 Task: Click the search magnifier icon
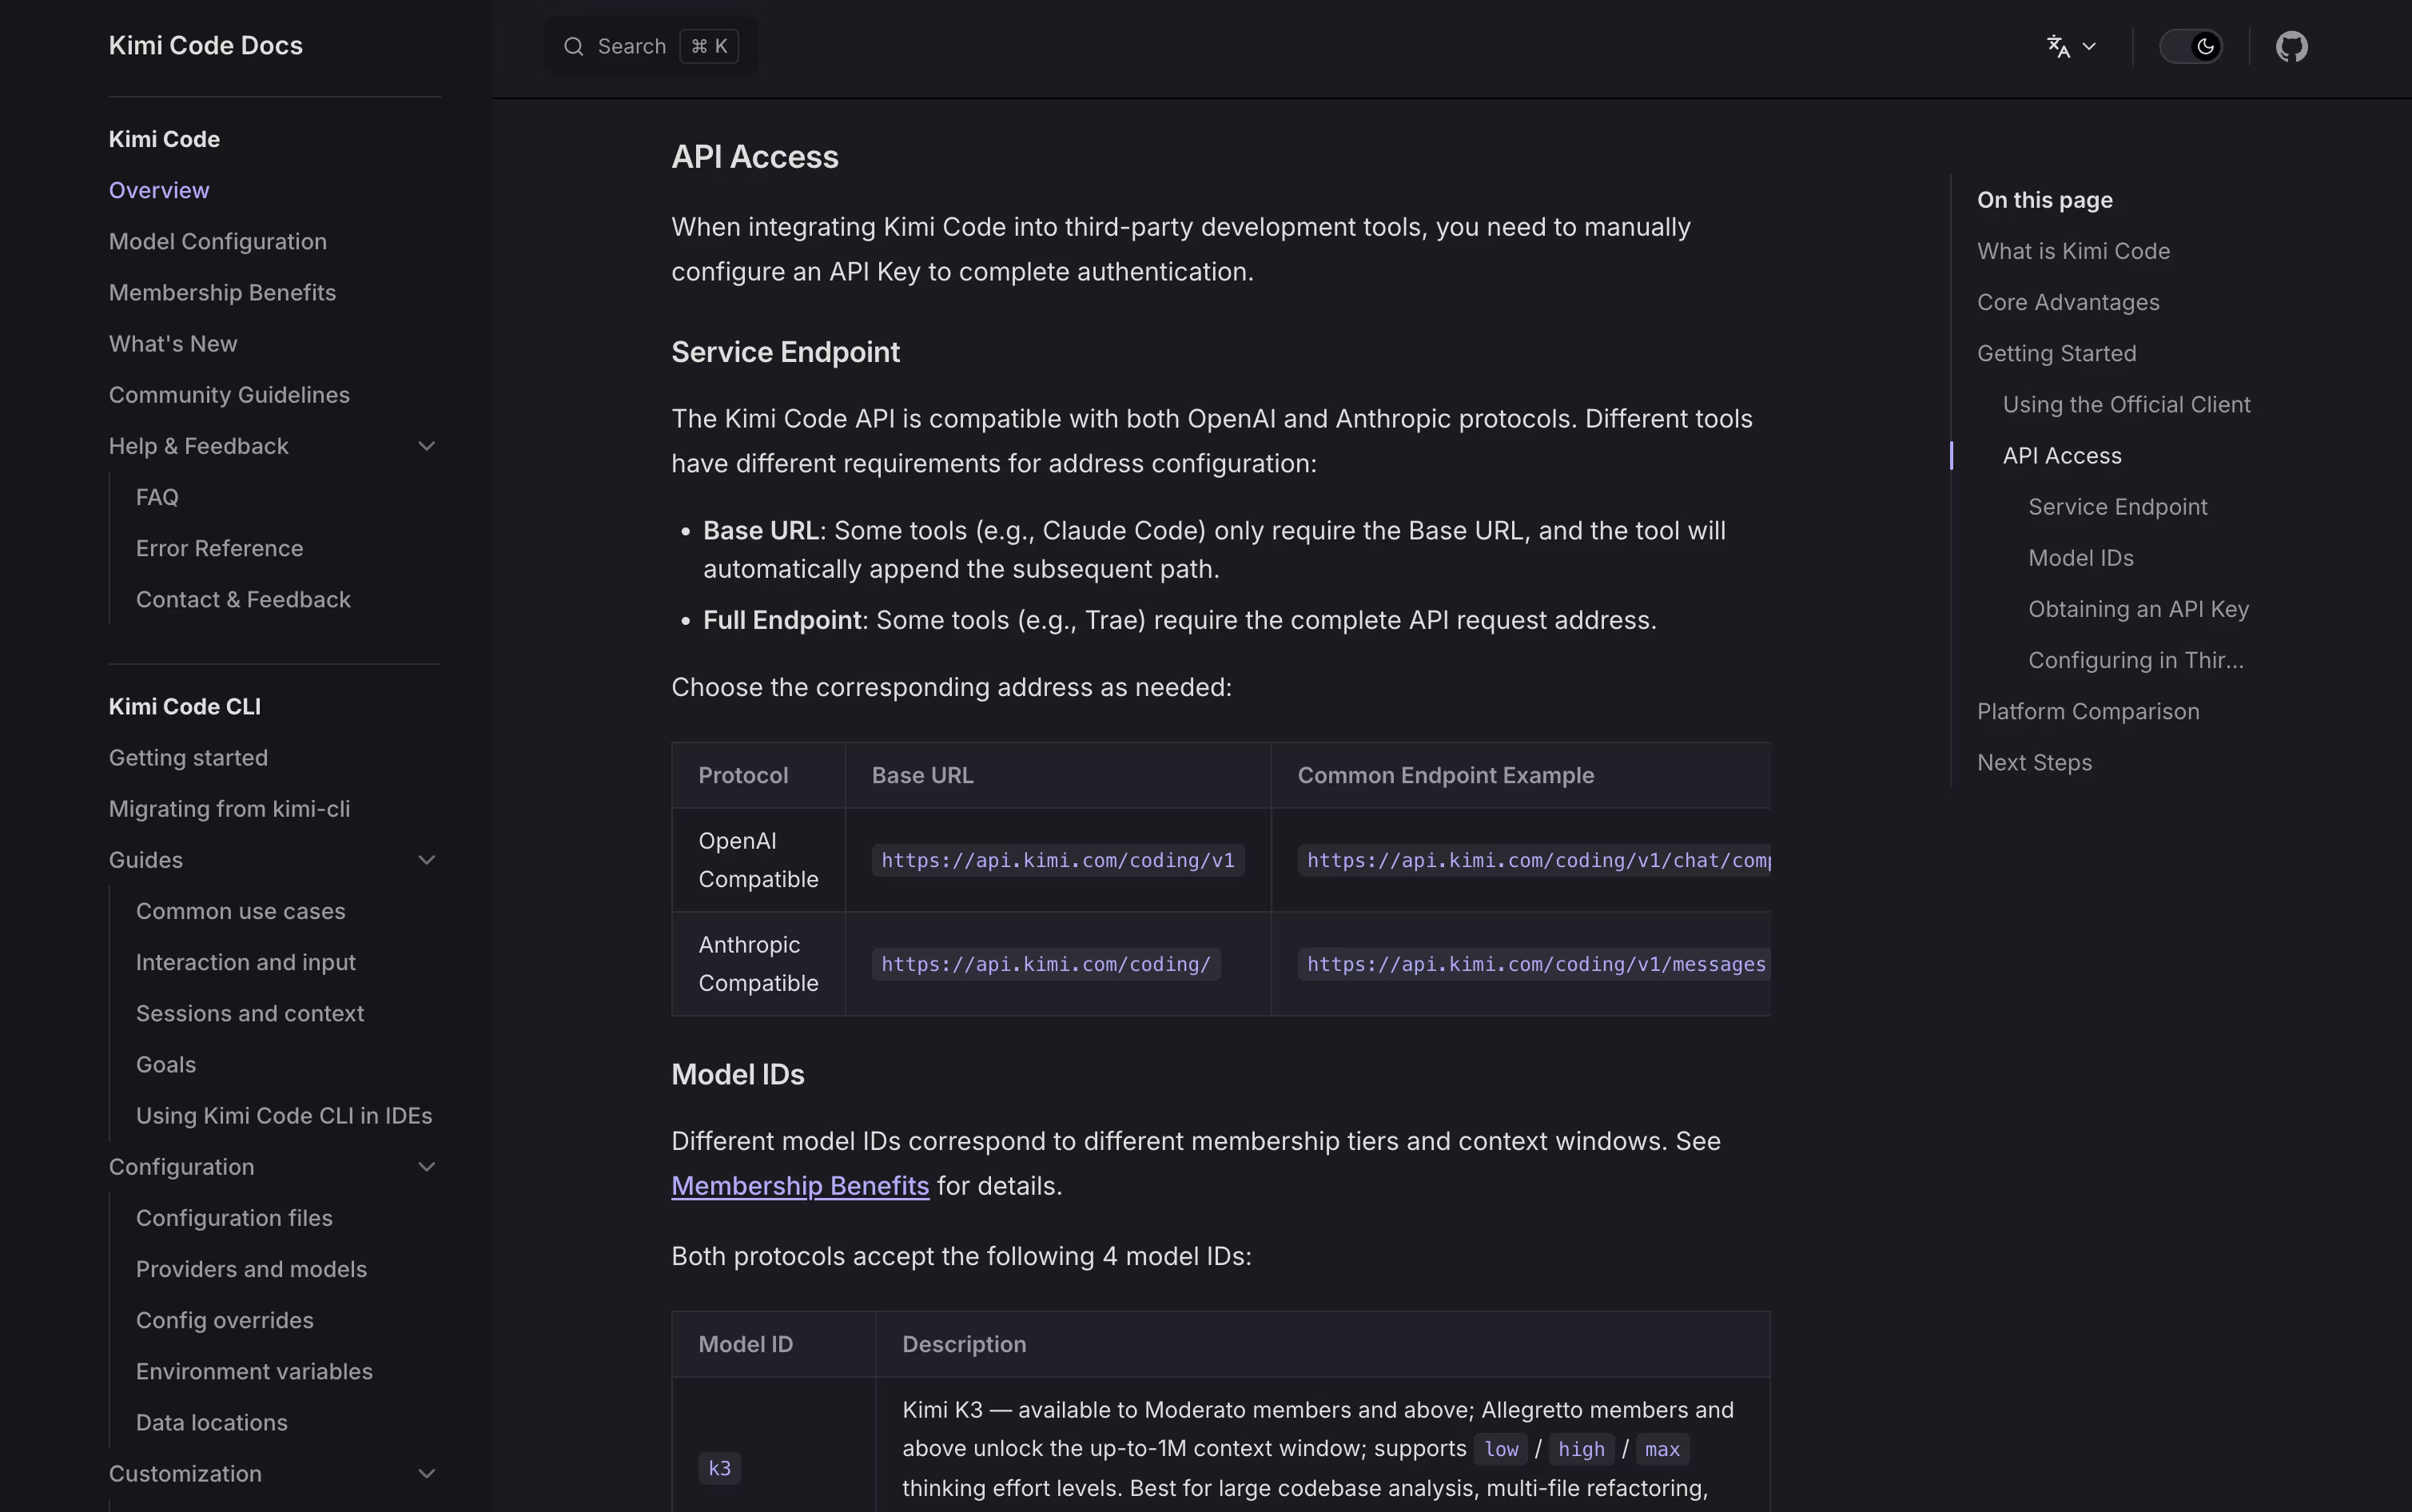click(573, 46)
